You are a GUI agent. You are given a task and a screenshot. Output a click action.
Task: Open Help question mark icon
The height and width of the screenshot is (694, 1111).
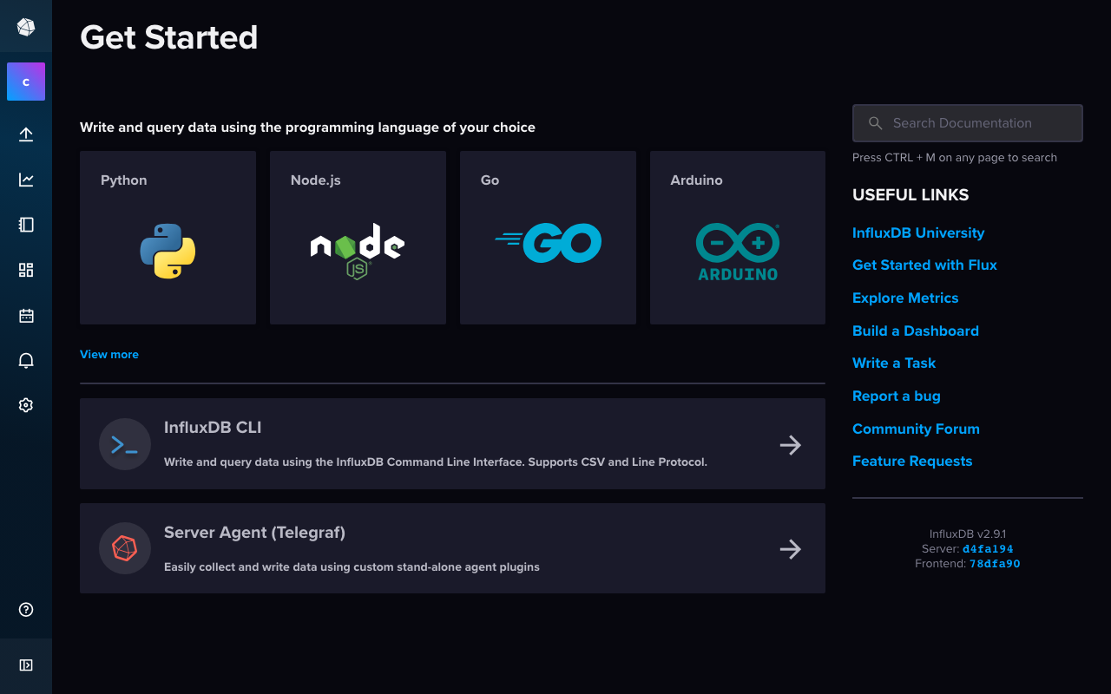(26, 610)
